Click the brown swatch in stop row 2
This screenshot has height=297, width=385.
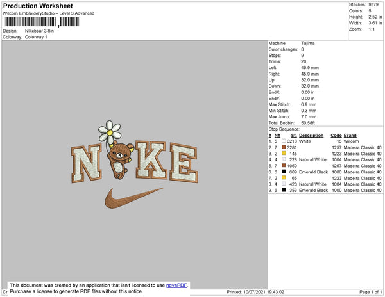(284, 147)
